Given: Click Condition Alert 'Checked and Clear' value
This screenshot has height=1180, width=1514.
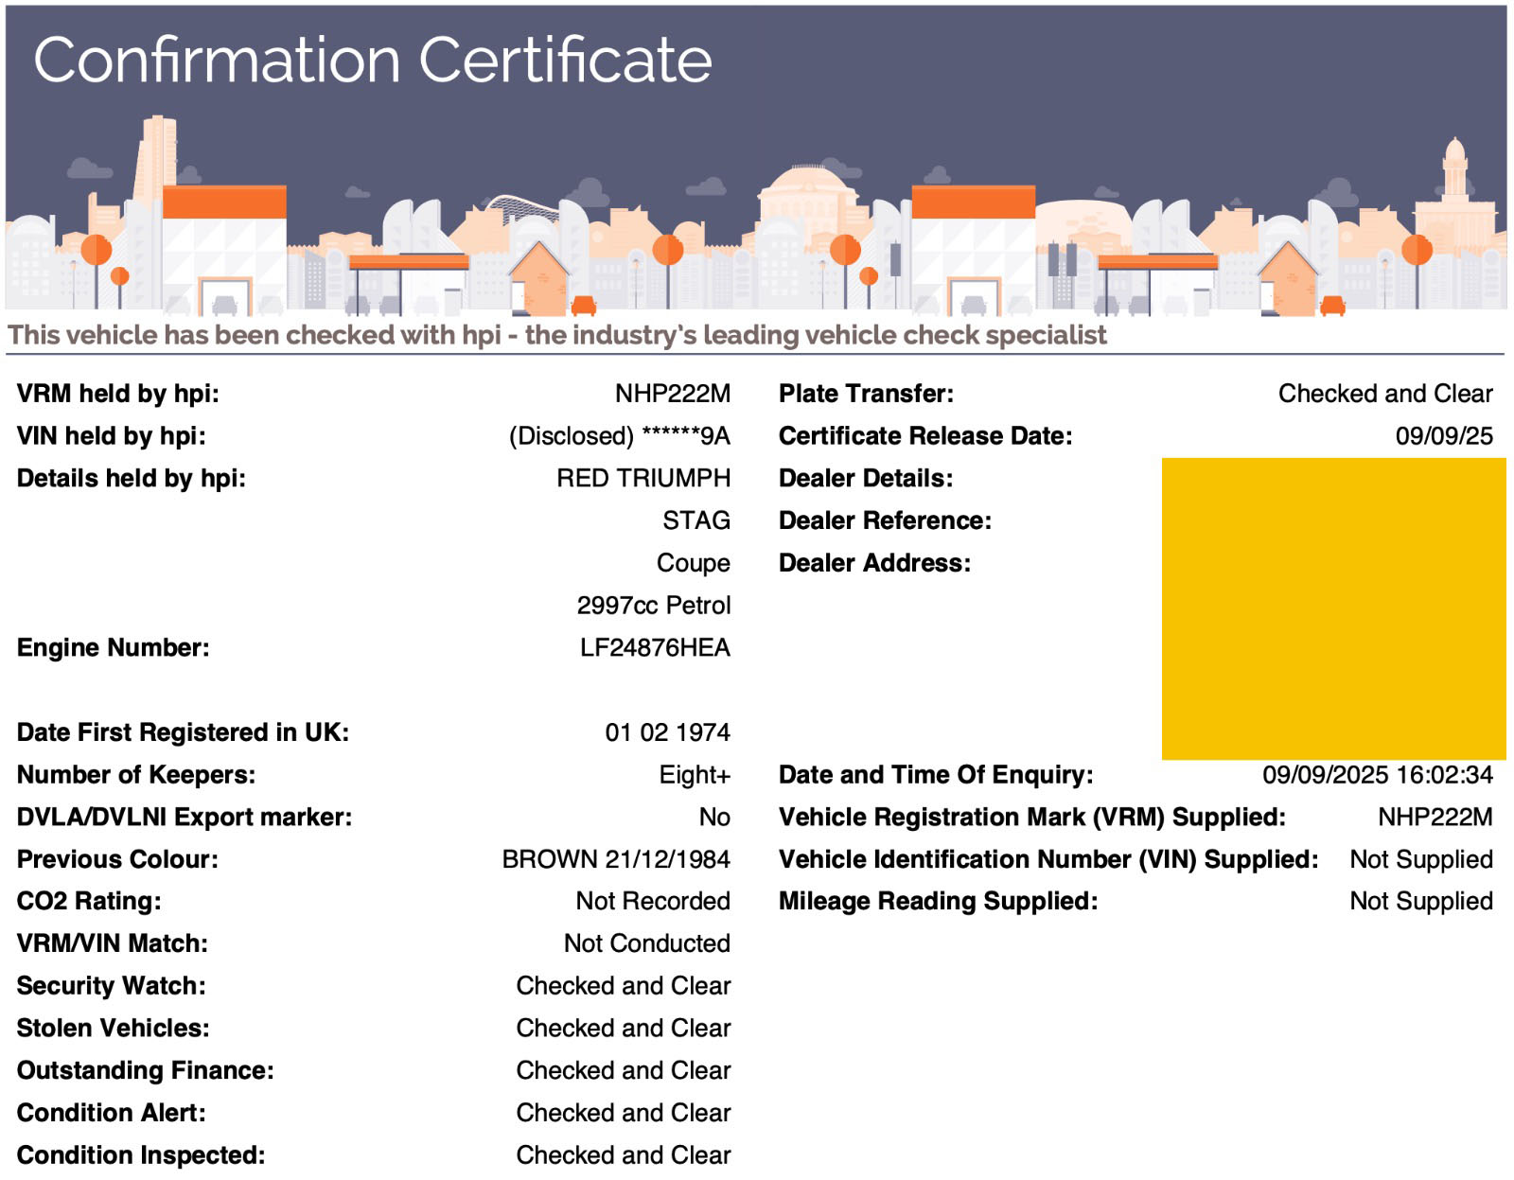Looking at the screenshot, I should [x=624, y=1113].
